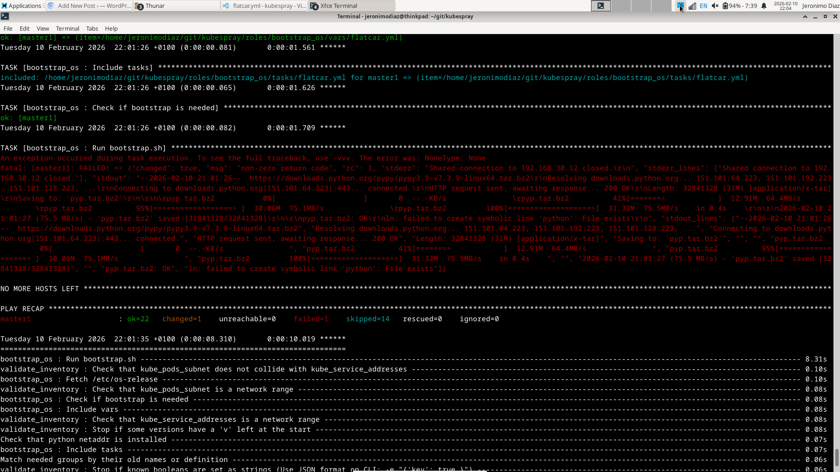The width and height of the screenshot is (840, 472).
Task: Open the Terminal menu
Action: click(67, 28)
